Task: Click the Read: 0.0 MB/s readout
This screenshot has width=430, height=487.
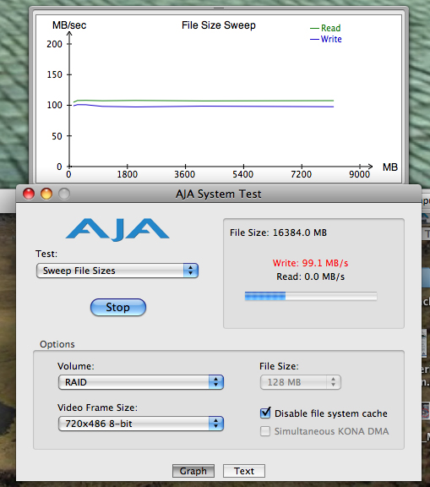Action: click(311, 276)
